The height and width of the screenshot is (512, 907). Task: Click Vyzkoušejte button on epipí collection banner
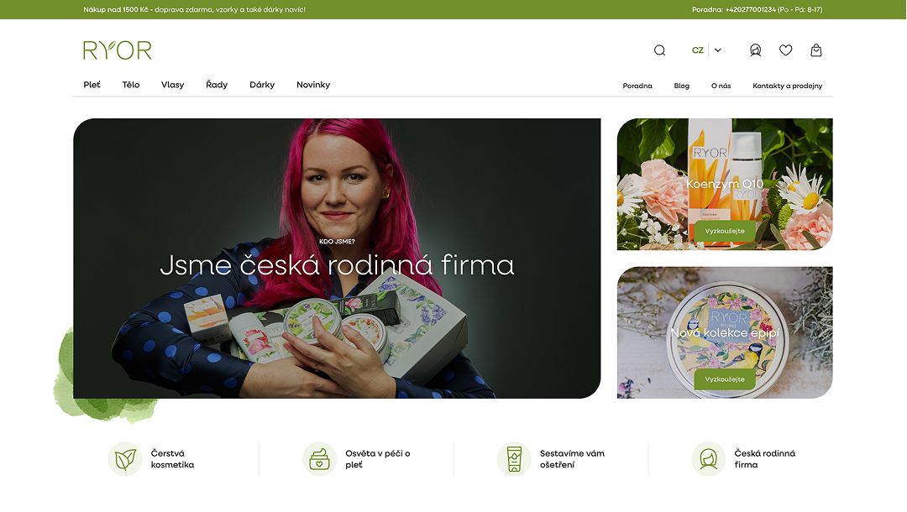point(725,379)
